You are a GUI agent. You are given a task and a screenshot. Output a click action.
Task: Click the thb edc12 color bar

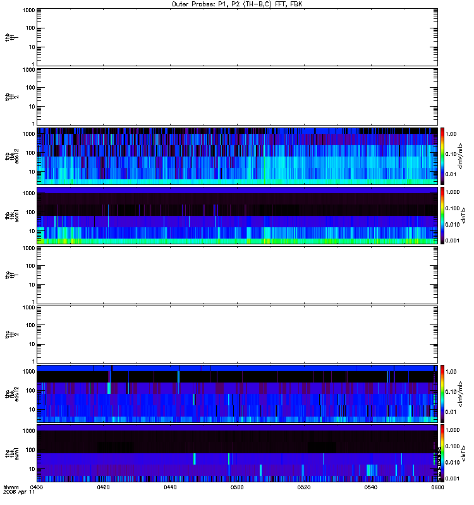click(x=442, y=156)
